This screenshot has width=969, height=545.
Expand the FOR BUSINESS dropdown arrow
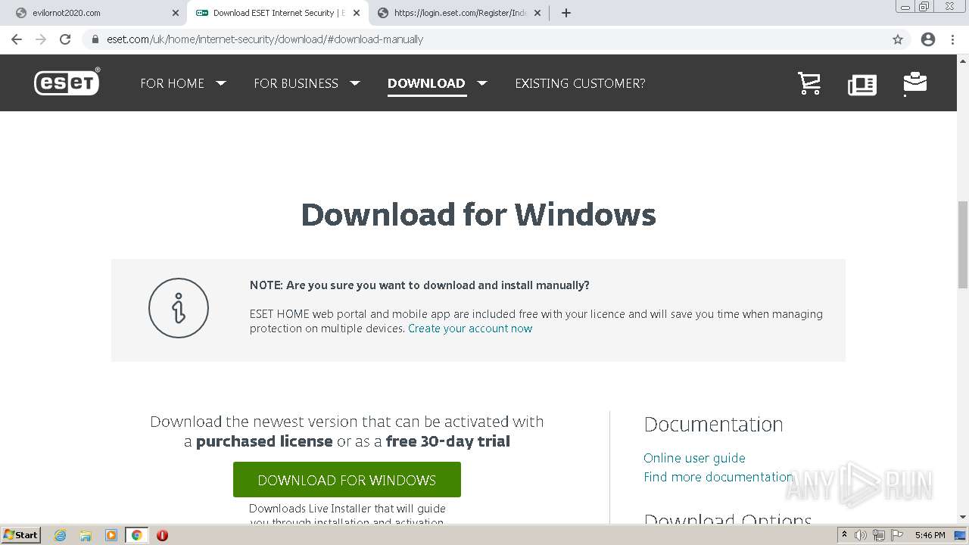click(x=354, y=83)
